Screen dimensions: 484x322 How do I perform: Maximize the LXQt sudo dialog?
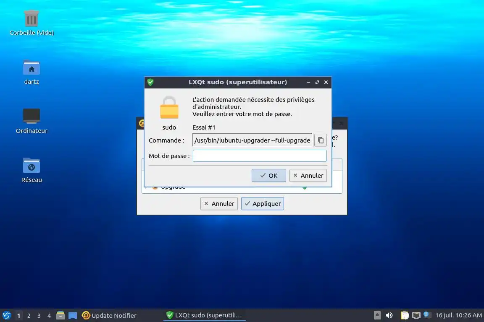(317, 82)
